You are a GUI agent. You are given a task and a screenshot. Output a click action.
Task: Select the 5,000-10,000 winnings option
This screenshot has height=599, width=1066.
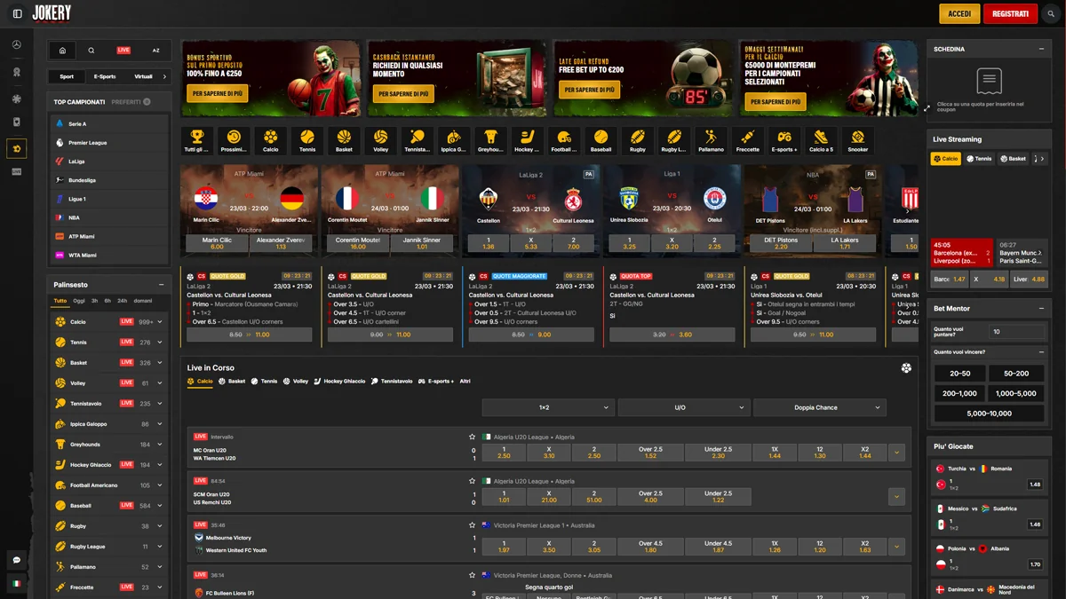989,414
